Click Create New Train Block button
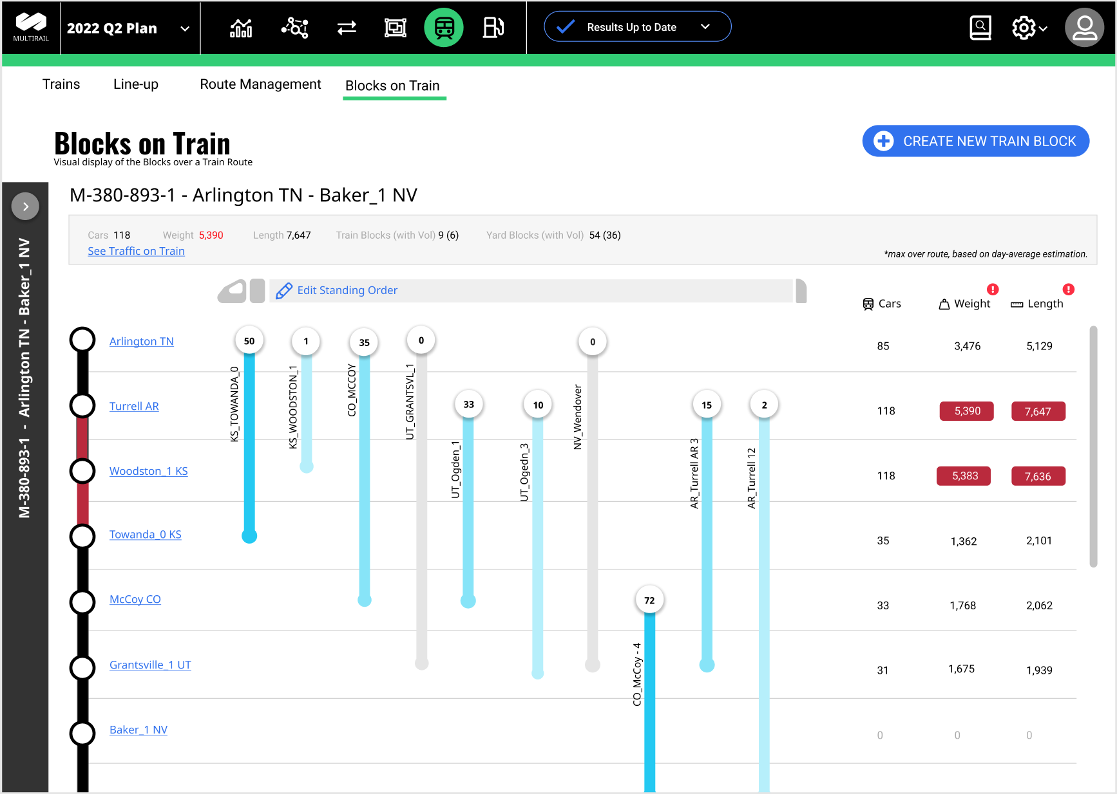The height and width of the screenshot is (794, 1117). point(975,141)
